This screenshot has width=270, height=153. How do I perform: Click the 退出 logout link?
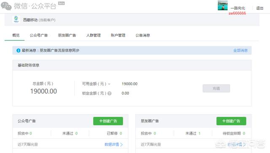[x=260, y=8]
